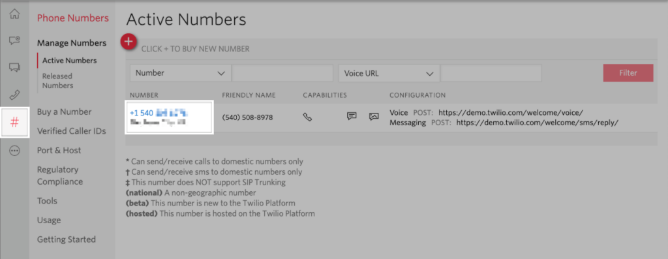Viewport: 668px width, 259px height.
Task: Click the red Filter button
Action: point(628,73)
